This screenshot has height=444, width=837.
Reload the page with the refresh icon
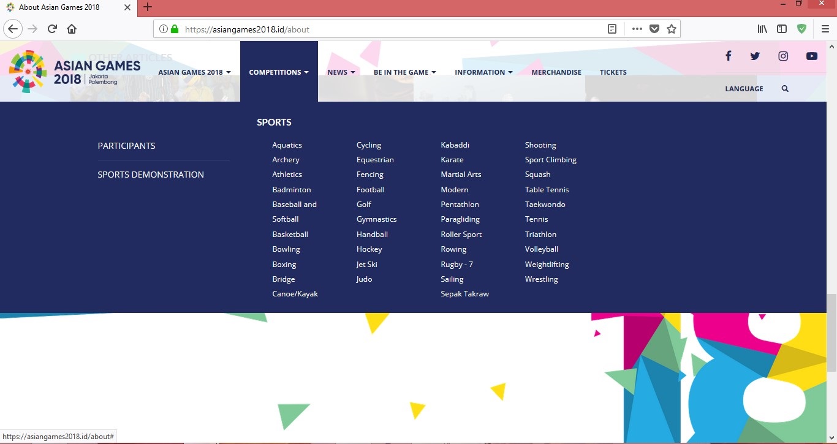[x=53, y=29]
